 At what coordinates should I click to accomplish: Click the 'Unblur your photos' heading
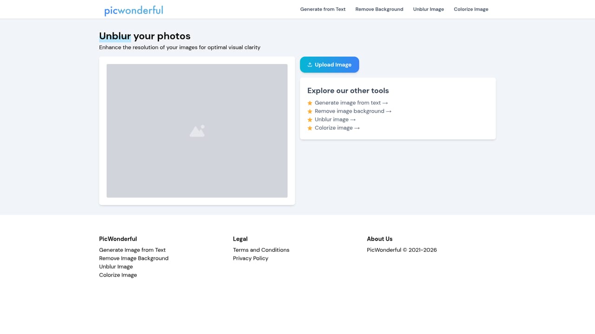145,36
